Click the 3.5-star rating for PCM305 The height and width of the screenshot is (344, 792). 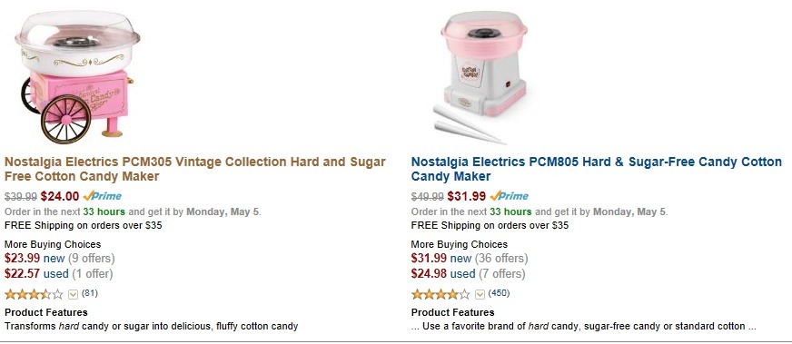point(34,294)
